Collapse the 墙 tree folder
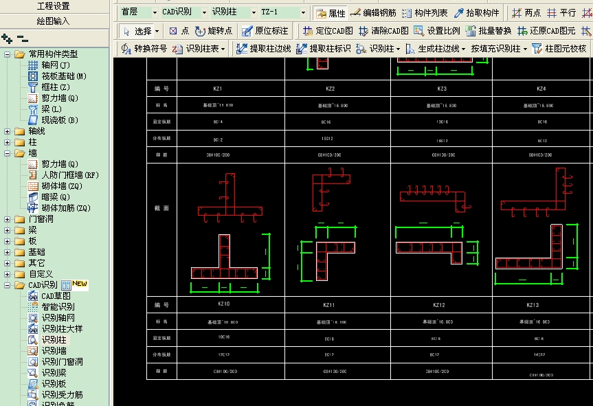 coord(7,153)
